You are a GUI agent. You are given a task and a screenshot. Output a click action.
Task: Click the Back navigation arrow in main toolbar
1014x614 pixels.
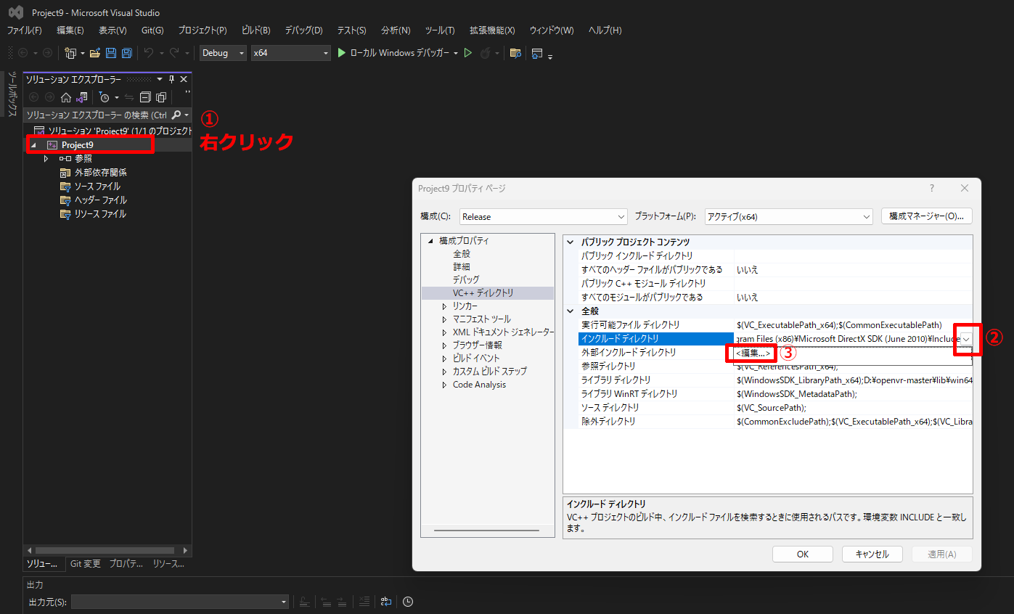coord(23,53)
